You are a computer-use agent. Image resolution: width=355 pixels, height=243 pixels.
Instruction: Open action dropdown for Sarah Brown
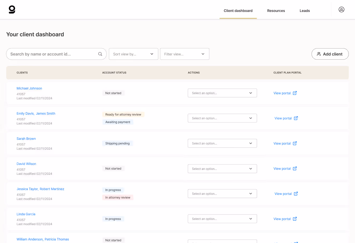[x=222, y=143]
